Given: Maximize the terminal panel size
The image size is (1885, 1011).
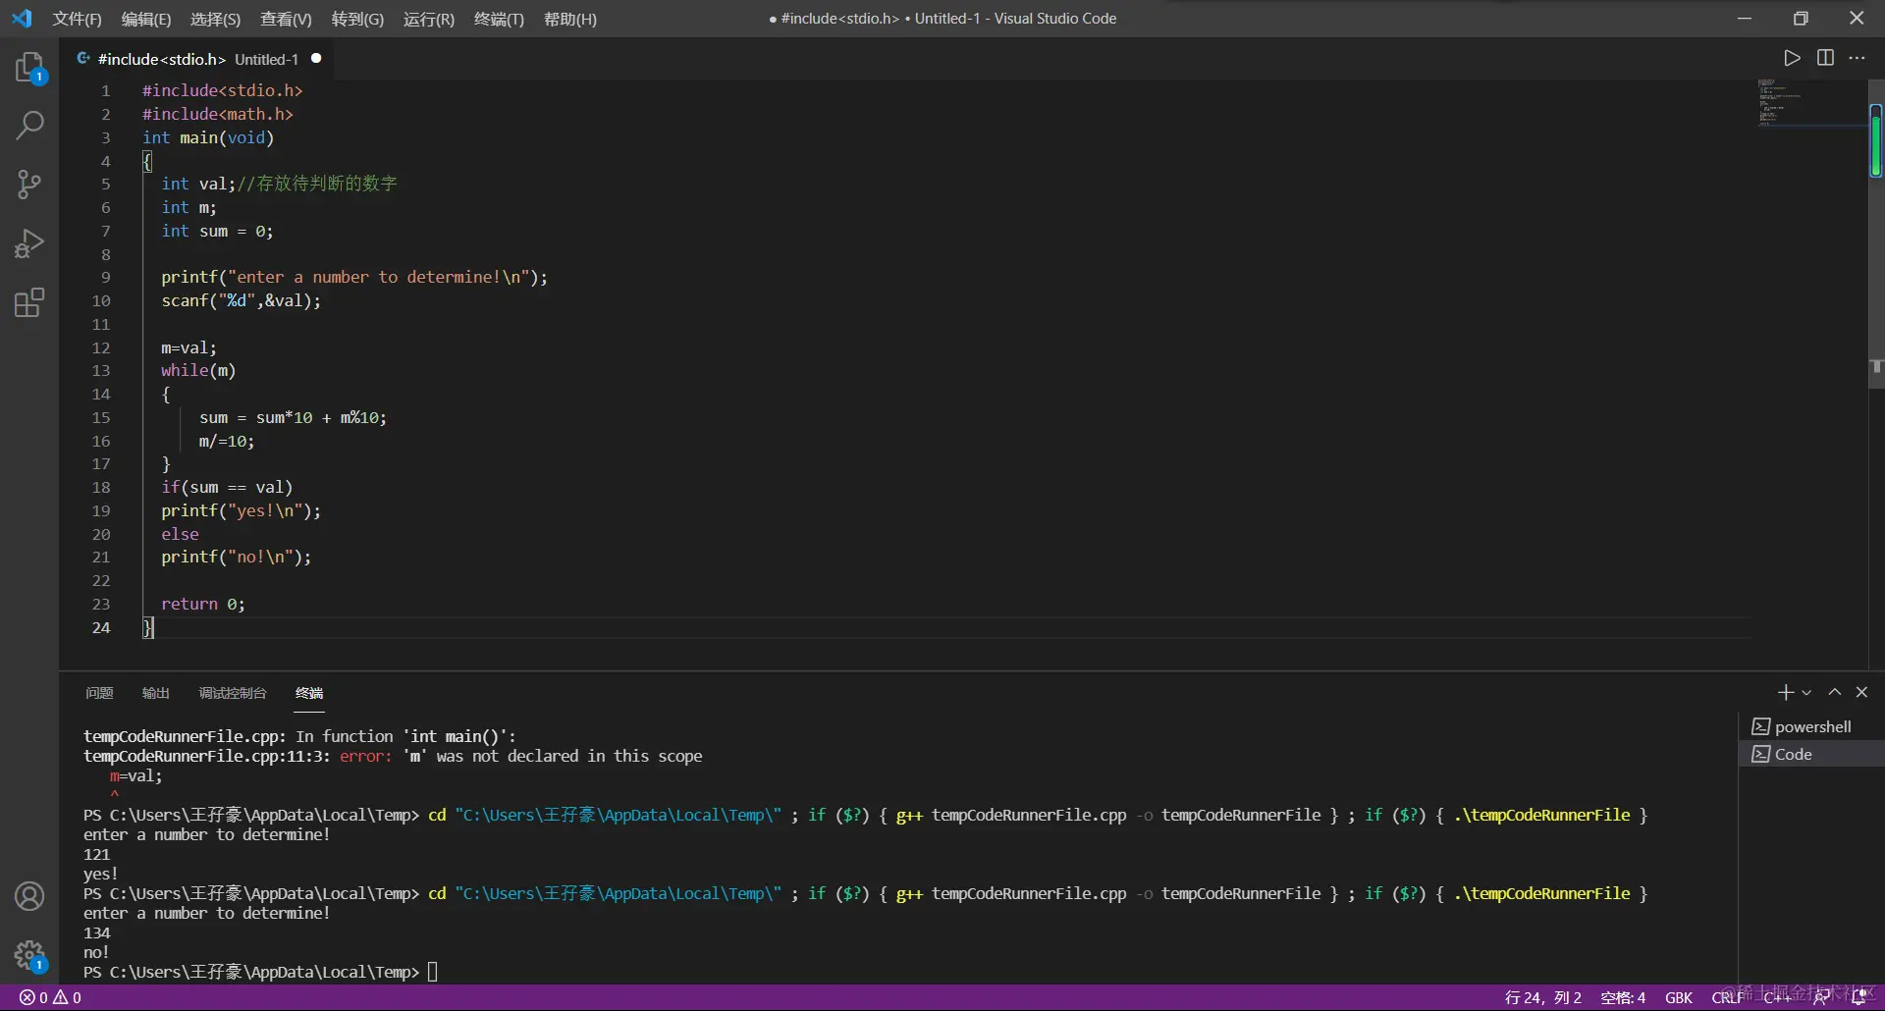Looking at the screenshot, I should click(x=1834, y=693).
